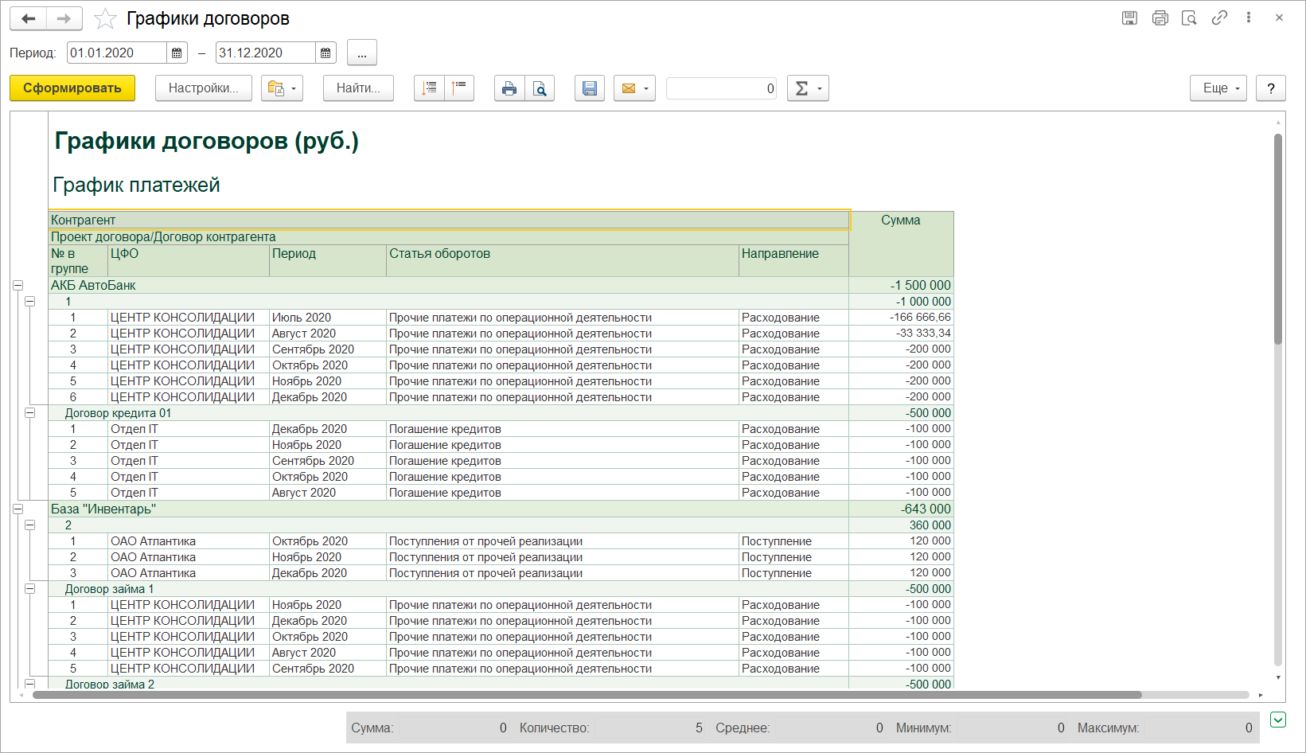This screenshot has height=753, width=1306.
Task: Click the selected cells sum field
Action: pos(721,88)
